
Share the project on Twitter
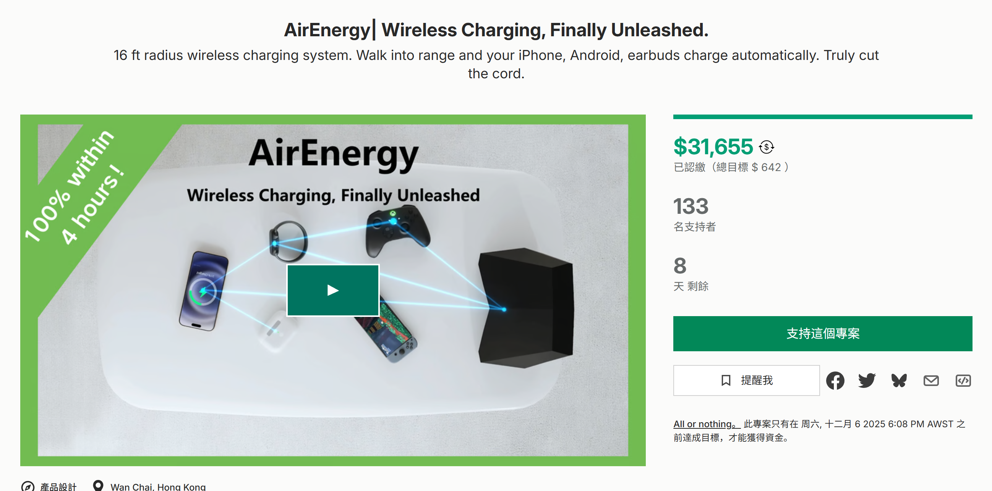point(867,381)
